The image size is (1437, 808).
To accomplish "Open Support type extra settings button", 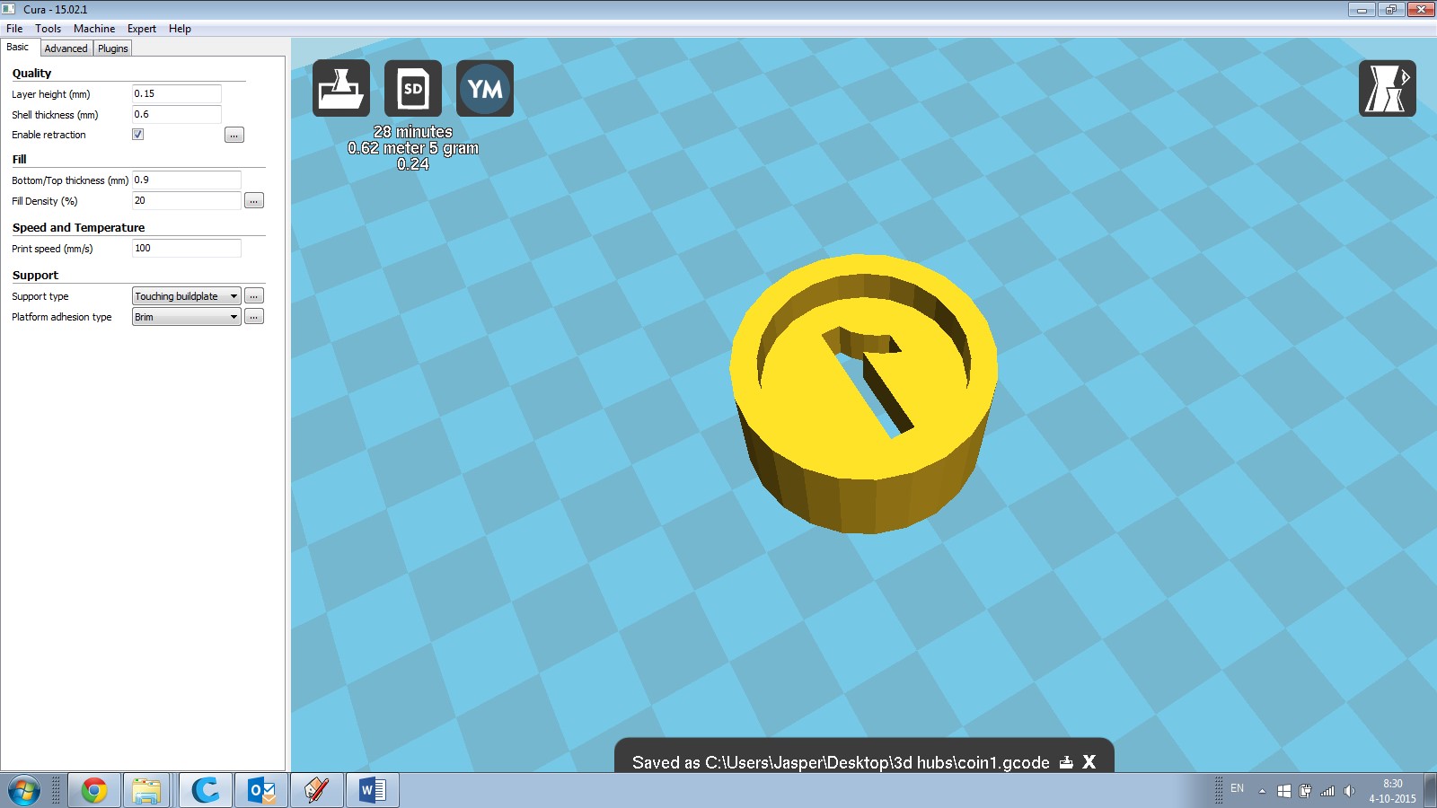I will pos(254,296).
